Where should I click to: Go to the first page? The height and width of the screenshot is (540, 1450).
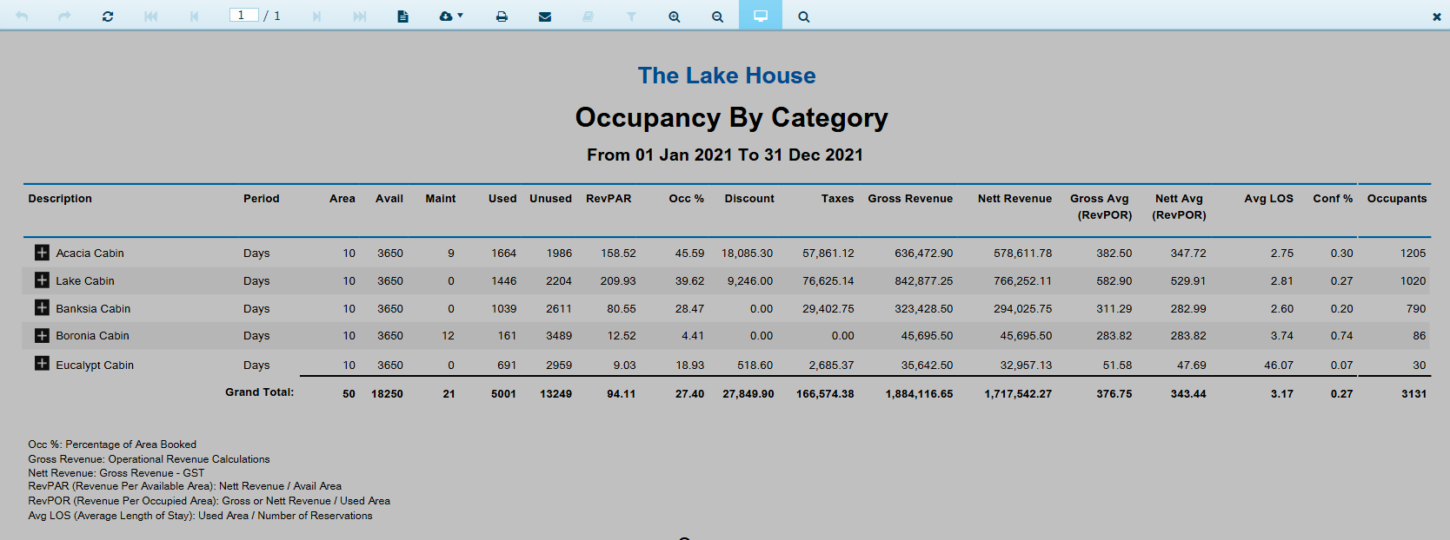[150, 16]
